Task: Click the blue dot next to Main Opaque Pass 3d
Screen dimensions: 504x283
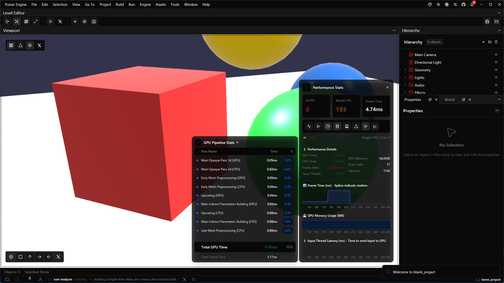Action: [197, 160]
